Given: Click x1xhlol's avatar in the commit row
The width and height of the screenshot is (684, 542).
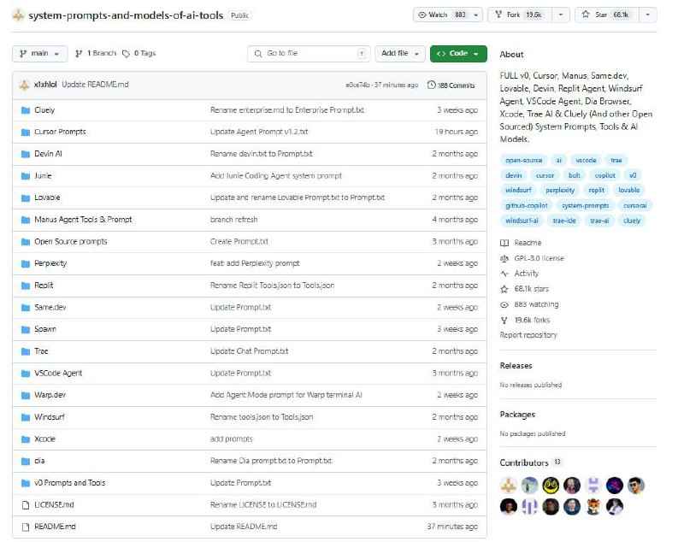Looking at the screenshot, I should pyautogui.click(x=25, y=85).
